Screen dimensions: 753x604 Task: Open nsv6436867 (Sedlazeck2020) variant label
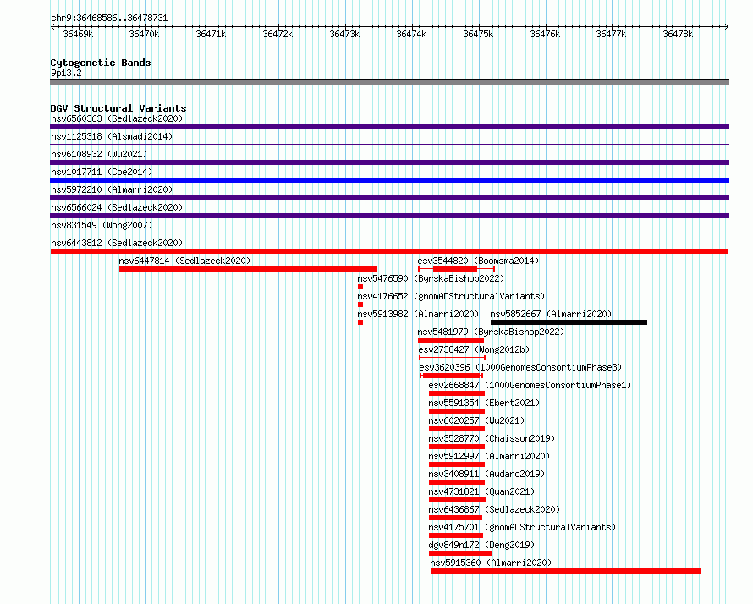494,509
